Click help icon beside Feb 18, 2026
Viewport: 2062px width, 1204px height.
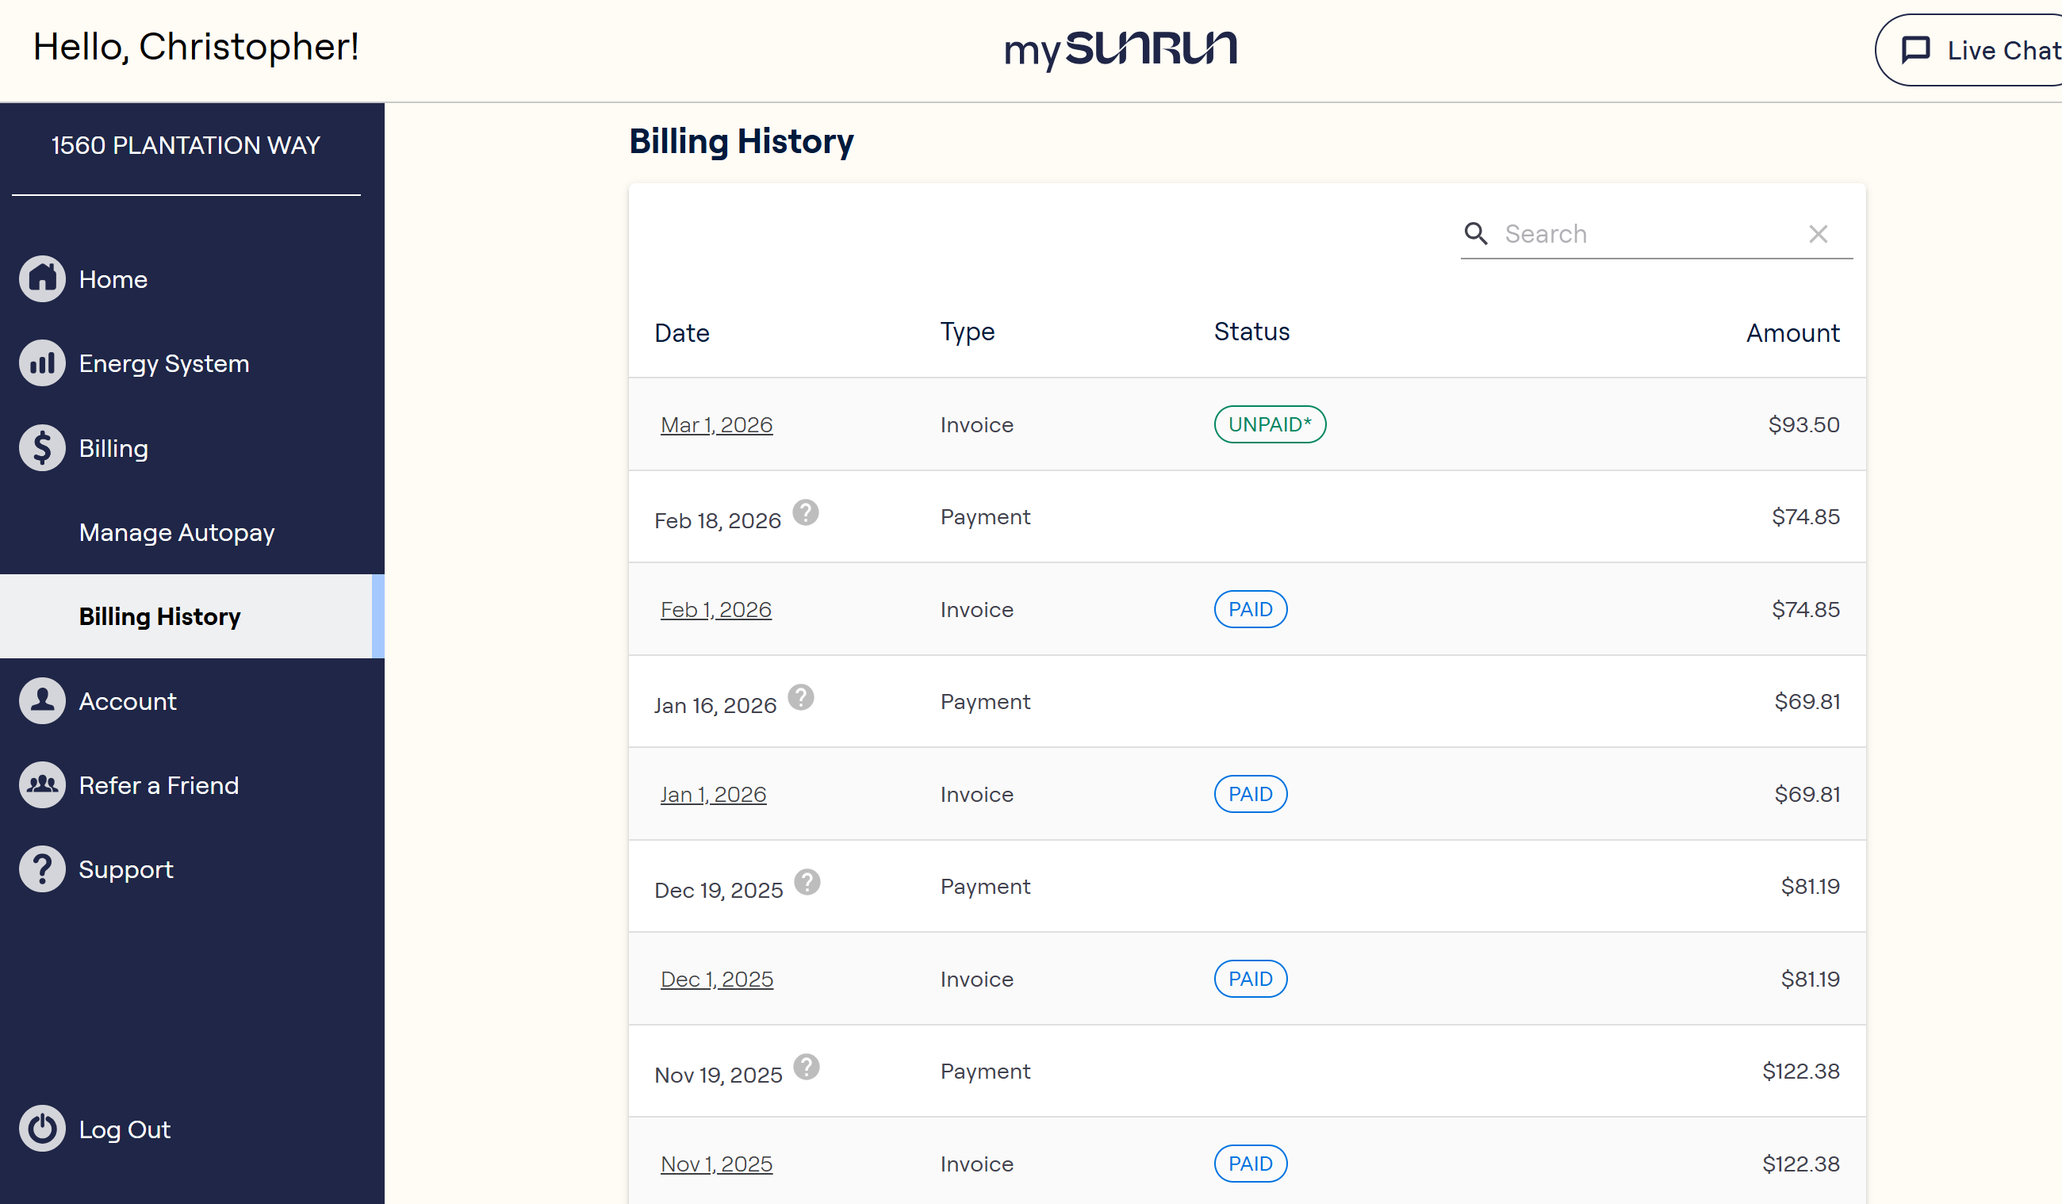coord(806,512)
